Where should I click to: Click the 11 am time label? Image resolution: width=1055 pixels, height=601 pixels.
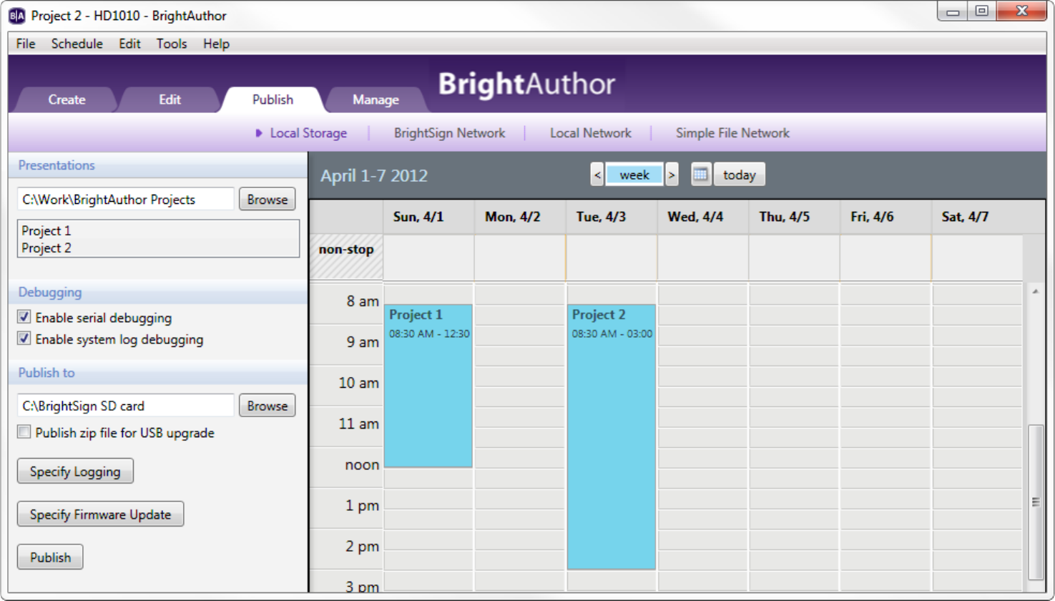tap(358, 424)
